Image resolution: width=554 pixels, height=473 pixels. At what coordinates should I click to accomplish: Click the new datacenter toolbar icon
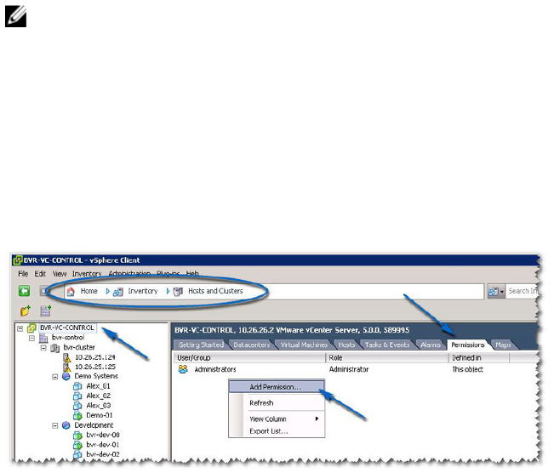tap(46, 311)
